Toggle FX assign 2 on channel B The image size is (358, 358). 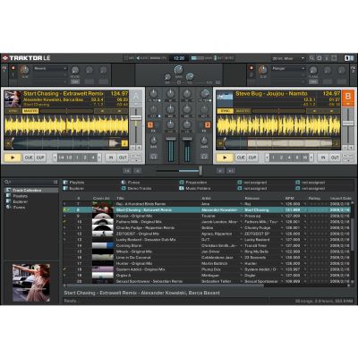pyautogui.click(x=207, y=124)
